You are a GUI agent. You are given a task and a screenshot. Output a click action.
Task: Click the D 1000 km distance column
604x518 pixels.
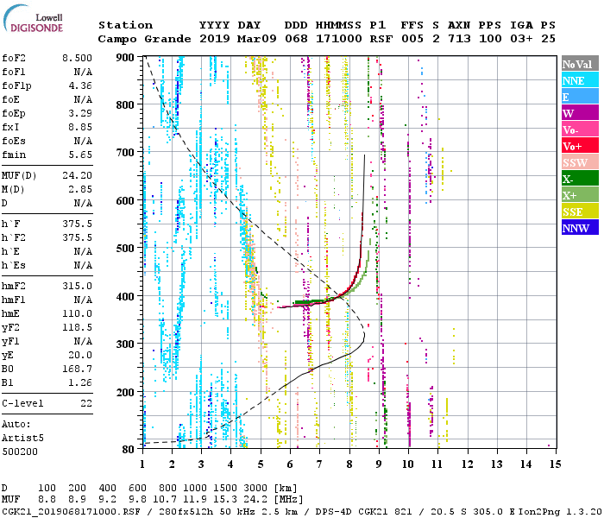click(195, 488)
